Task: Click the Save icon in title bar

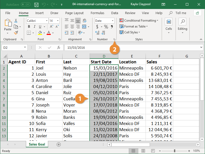Action: 36,5
